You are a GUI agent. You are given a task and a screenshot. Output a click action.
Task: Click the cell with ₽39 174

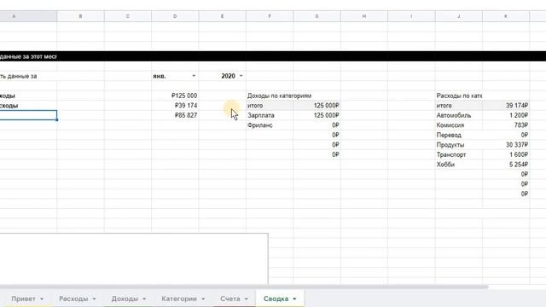(x=175, y=105)
